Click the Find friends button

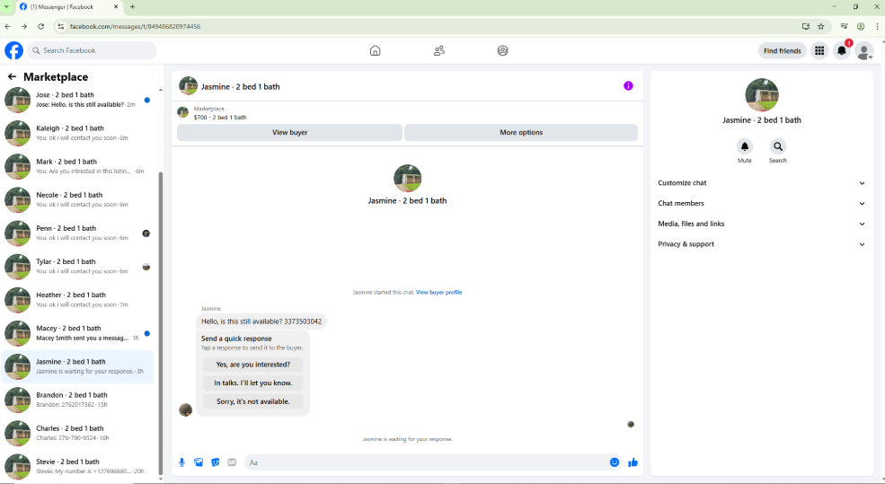point(782,51)
